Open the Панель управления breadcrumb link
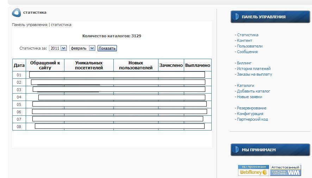This screenshot has width=312, height=178. [30, 25]
